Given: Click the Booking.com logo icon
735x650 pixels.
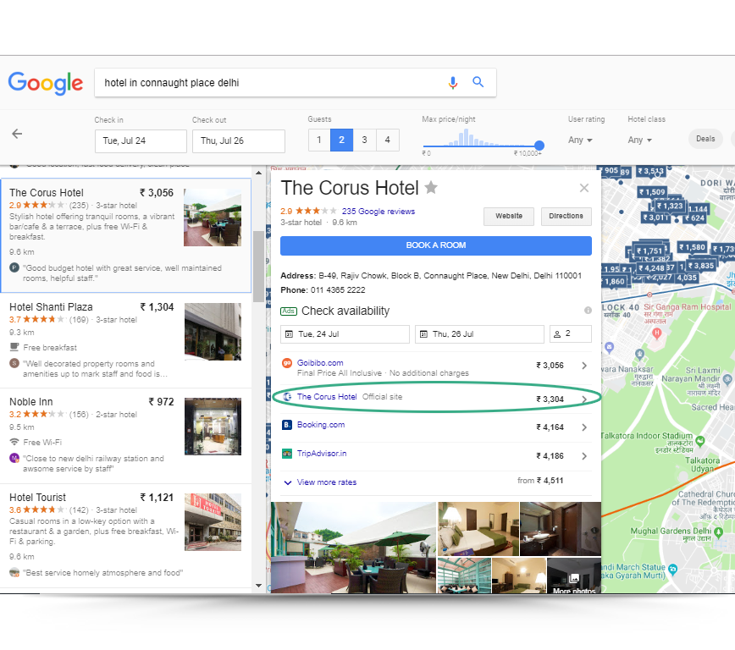Looking at the screenshot, I should [287, 425].
